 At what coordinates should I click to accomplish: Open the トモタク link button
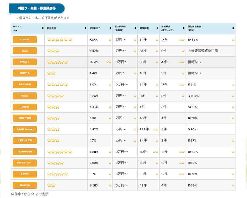coord(25,174)
